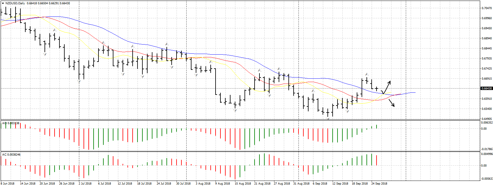Select the down fractal below the September low
This screenshot has width=493, height=187.
[x=328, y=119]
